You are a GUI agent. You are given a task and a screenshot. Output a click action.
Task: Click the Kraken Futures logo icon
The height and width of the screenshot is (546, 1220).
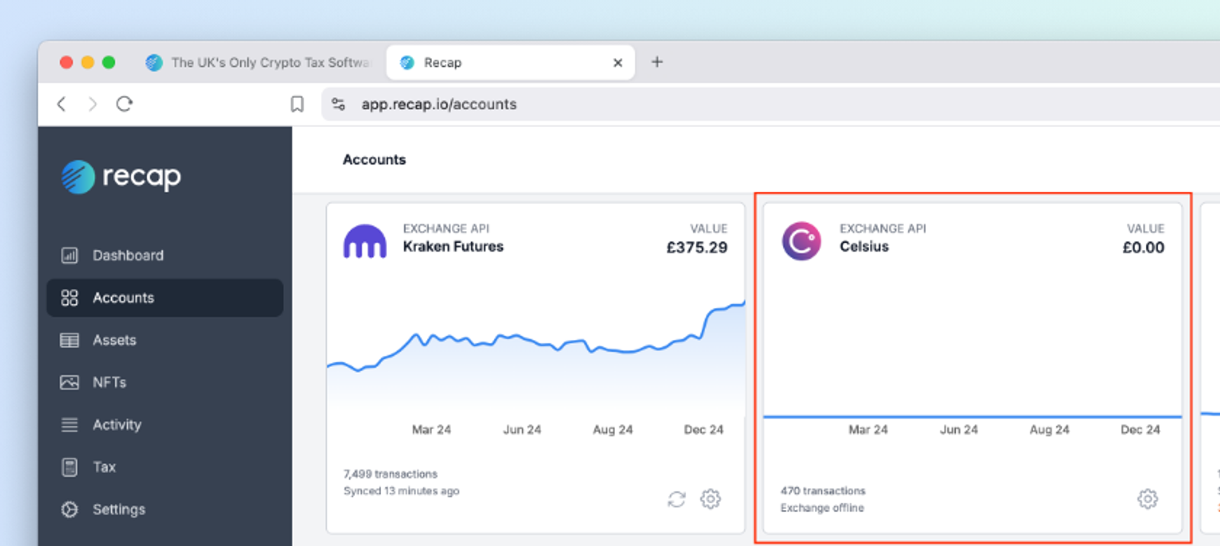tap(365, 241)
